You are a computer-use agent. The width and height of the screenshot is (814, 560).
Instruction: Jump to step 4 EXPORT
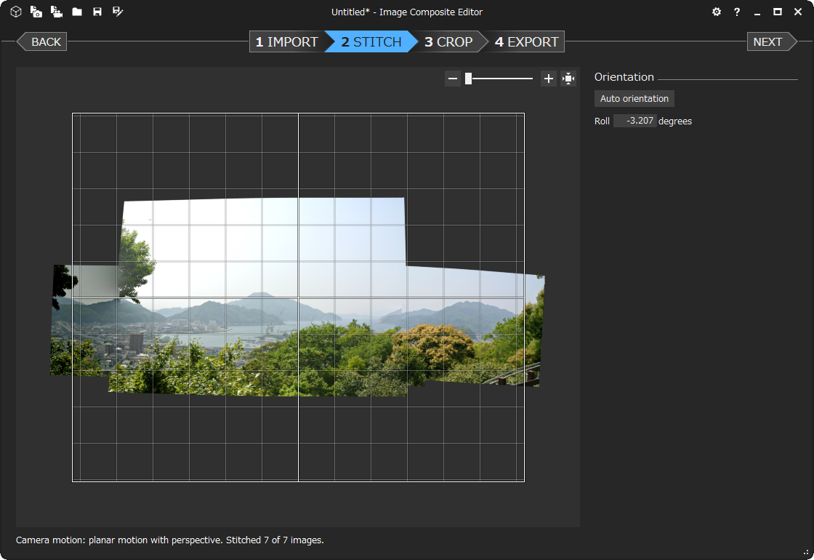[x=526, y=41]
